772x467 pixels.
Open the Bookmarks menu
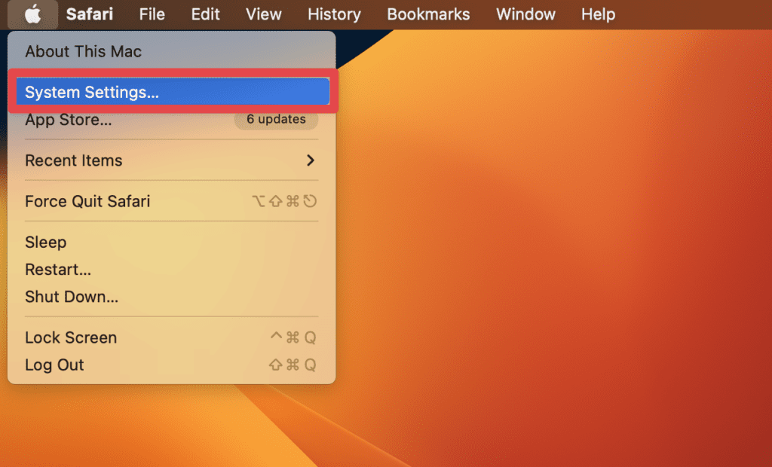pyautogui.click(x=428, y=14)
